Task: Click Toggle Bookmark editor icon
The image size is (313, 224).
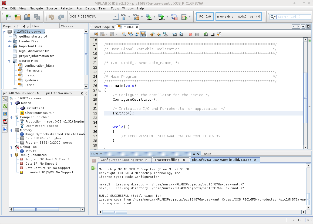Action: point(166,34)
